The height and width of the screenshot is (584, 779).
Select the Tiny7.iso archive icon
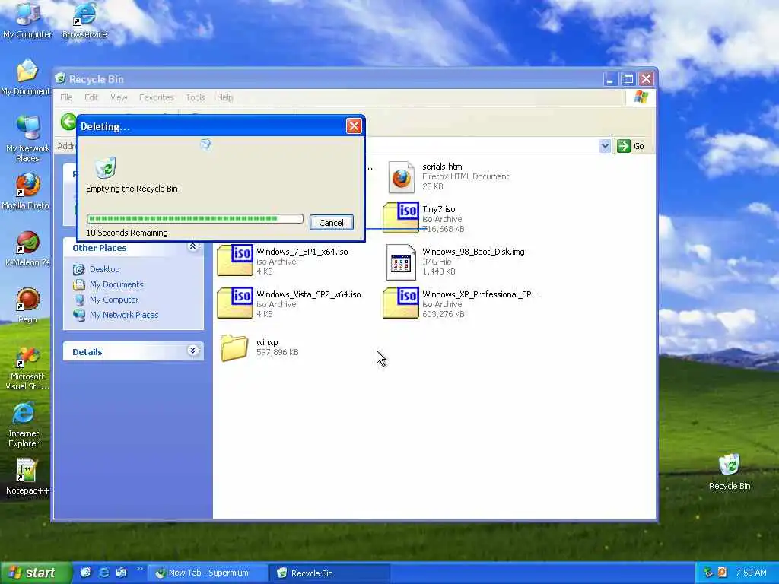point(401,217)
